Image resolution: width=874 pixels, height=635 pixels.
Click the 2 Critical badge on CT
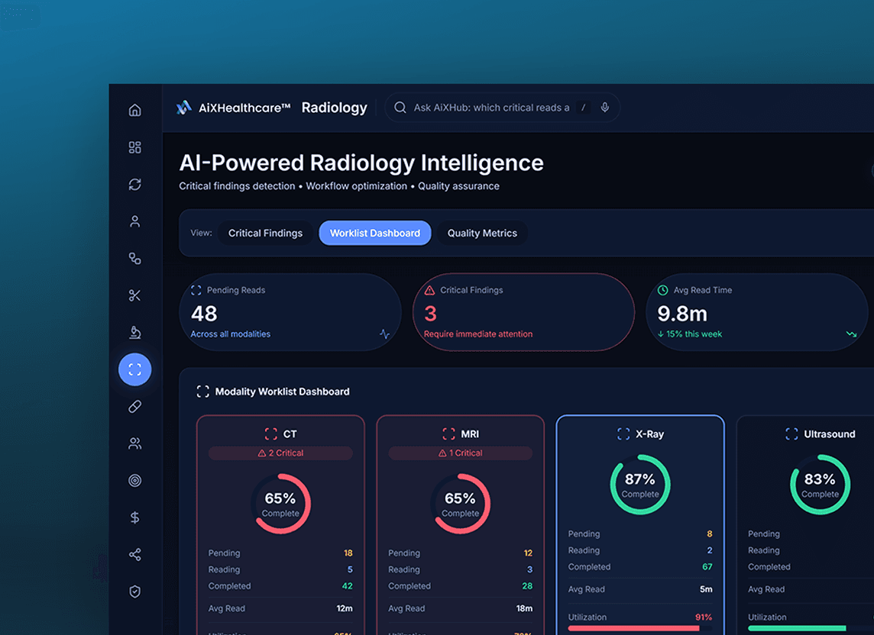[280, 453]
